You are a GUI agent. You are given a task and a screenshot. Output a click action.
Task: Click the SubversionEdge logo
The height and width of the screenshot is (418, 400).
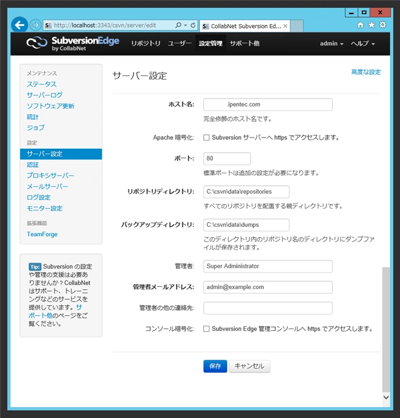72,44
